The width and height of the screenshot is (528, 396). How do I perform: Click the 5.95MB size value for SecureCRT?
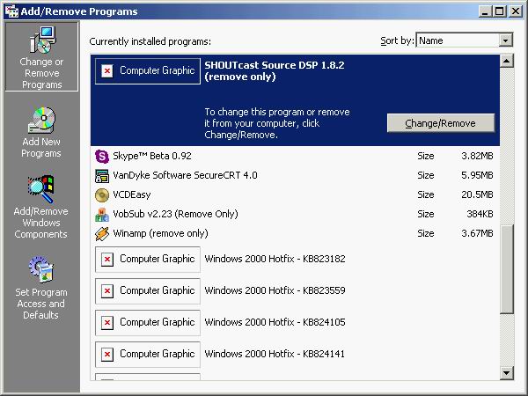477,176
